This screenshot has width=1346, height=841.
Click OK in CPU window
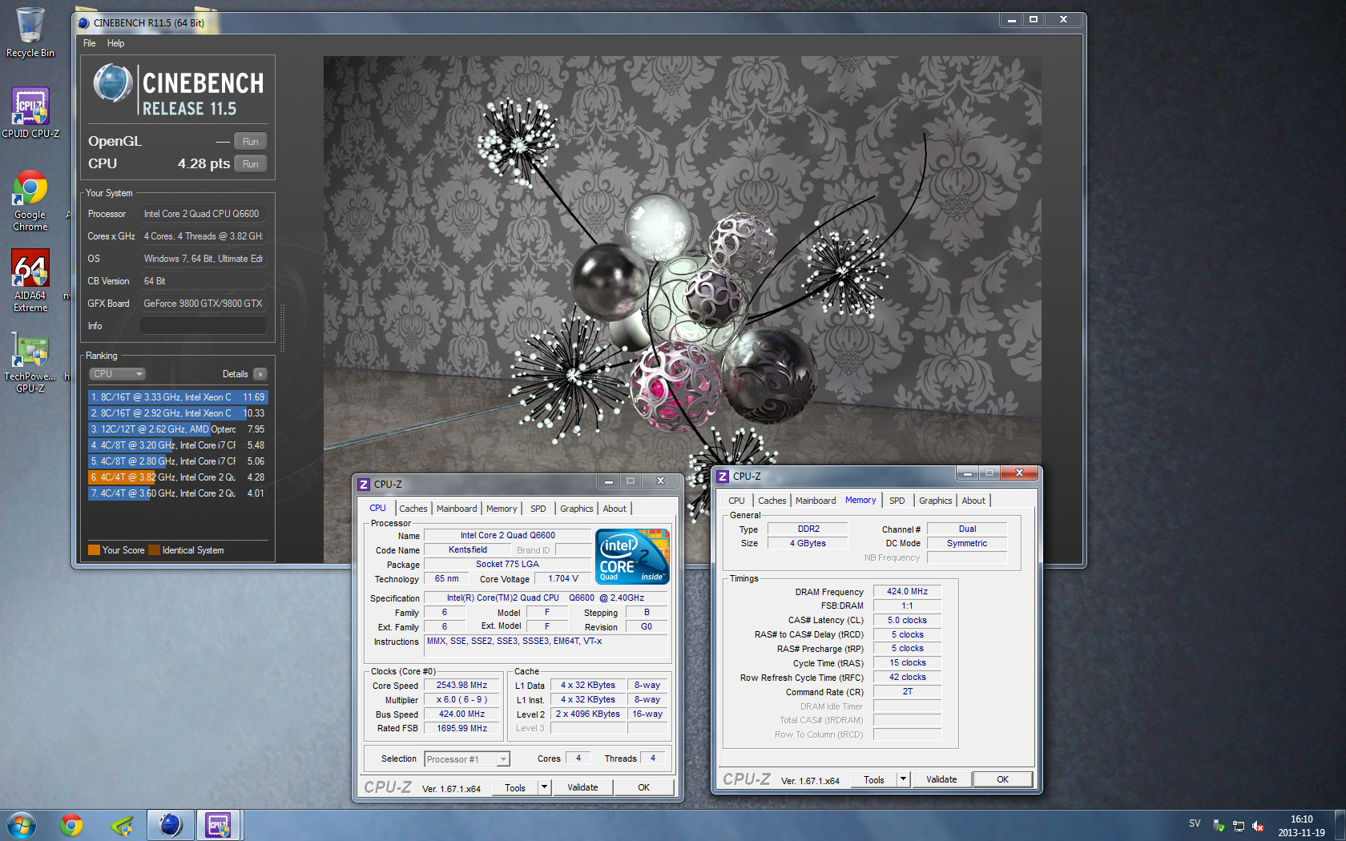click(643, 787)
